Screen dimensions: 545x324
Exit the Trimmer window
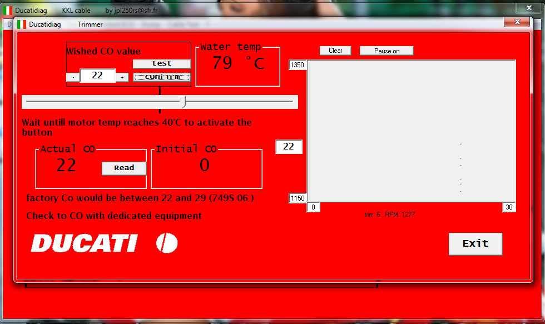(x=475, y=244)
